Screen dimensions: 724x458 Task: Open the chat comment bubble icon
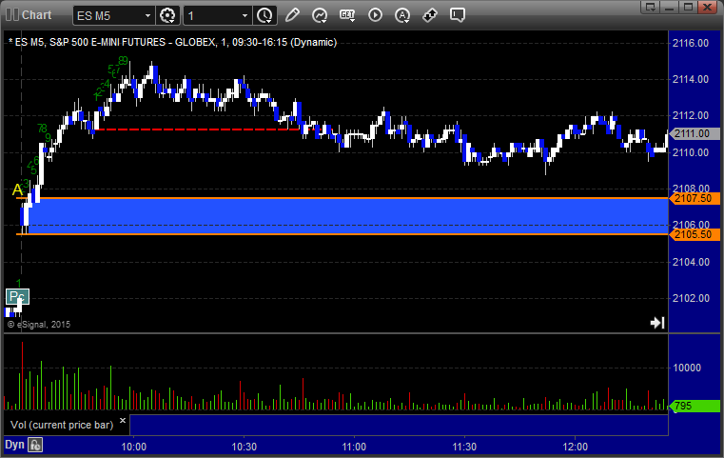pyautogui.click(x=458, y=15)
